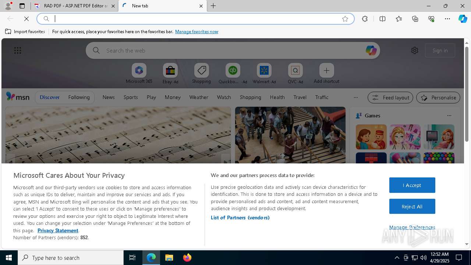This screenshot has height=265, width=471.
Task: Click the Personalise button
Action: coord(438,98)
